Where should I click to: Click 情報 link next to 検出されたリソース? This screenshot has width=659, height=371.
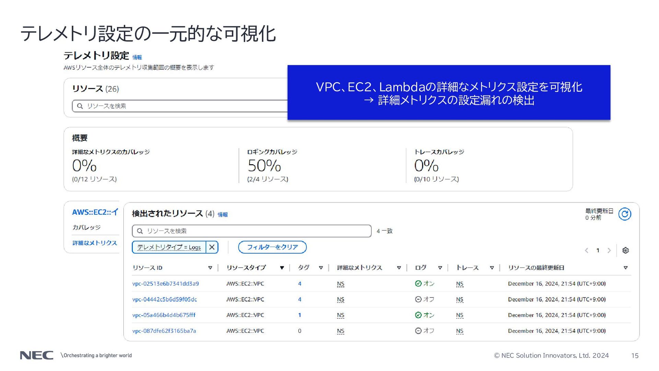tap(222, 214)
